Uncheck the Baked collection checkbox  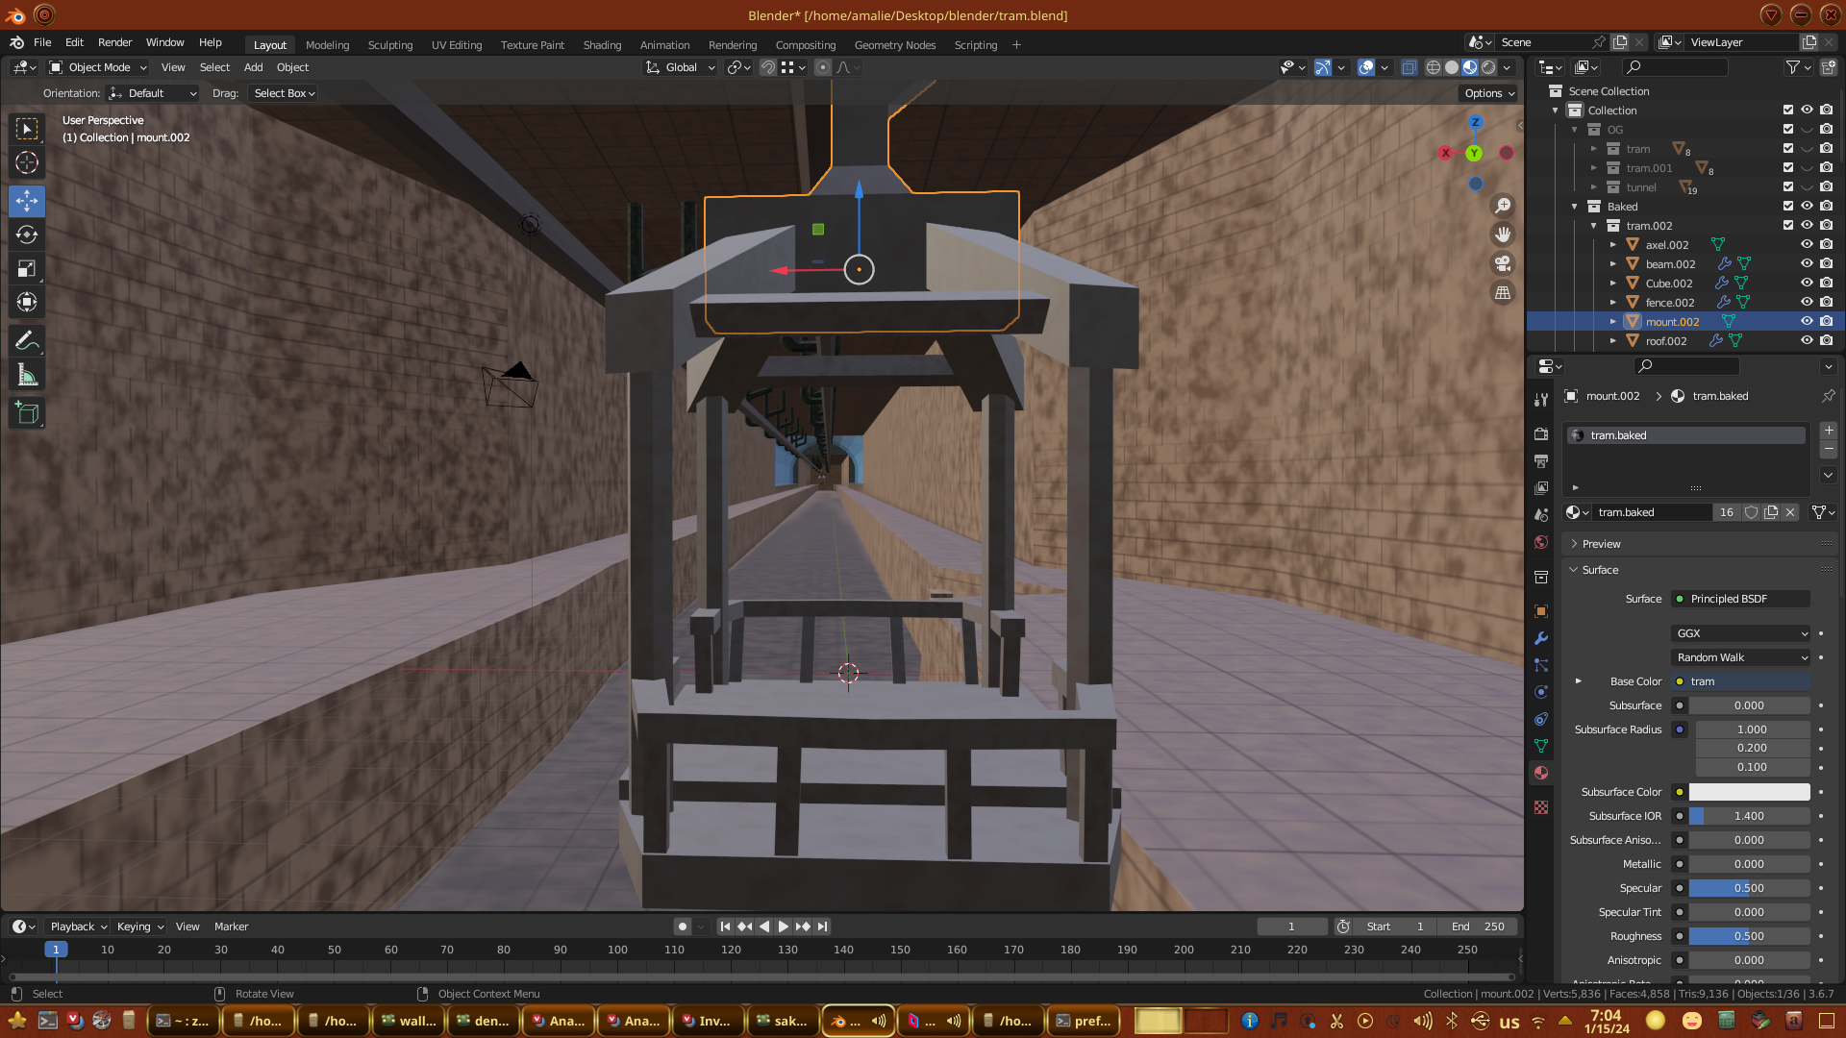tap(1788, 207)
